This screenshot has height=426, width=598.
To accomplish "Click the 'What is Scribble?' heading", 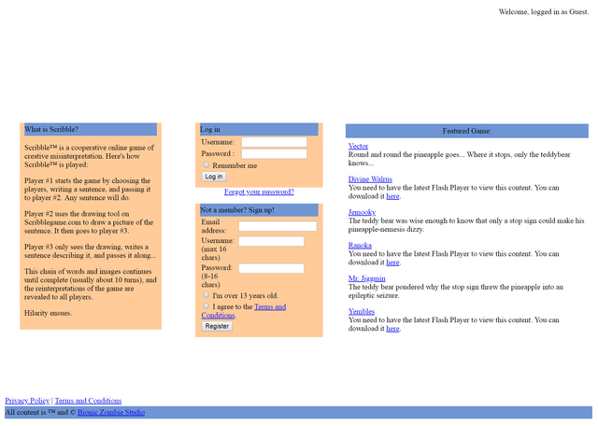I will pyautogui.click(x=91, y=129).
